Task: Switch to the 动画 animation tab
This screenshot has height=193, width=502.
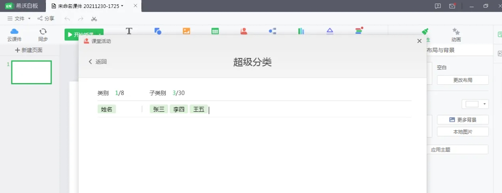Action: (456, 35)
